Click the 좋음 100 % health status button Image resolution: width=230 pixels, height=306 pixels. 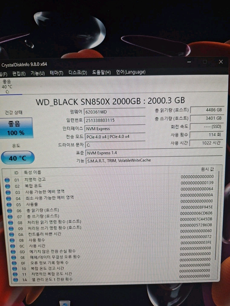16,128
